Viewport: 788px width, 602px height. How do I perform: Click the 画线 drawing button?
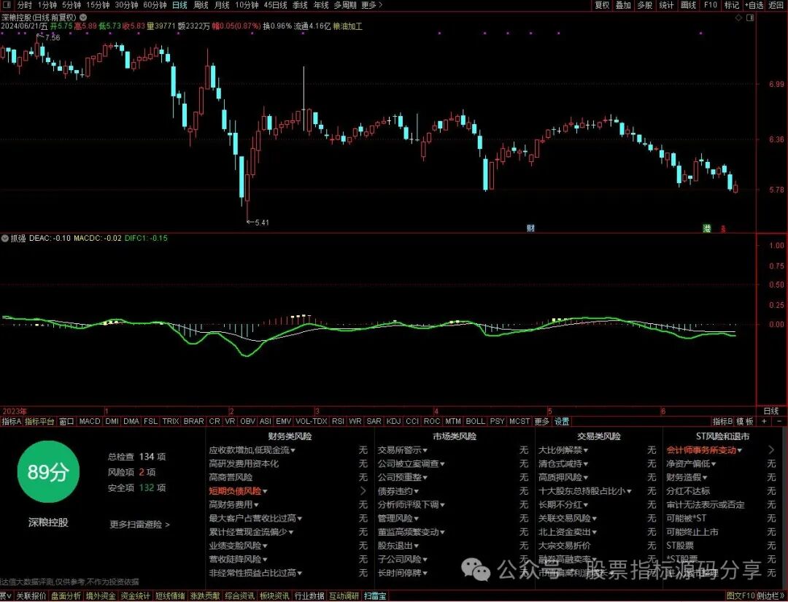(x=688, y=5)
